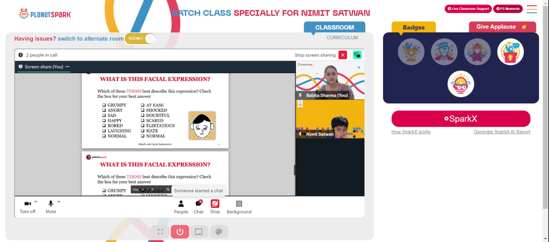Check the HAPPY checkbox
Viewport: 549px width, 242px height.
pyautogui.click(x=104, y=121)
